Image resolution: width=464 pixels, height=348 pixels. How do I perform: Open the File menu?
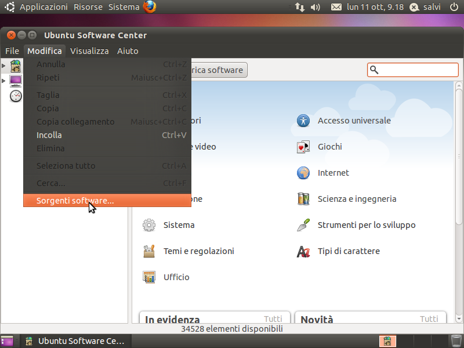(x=12, y=51)
